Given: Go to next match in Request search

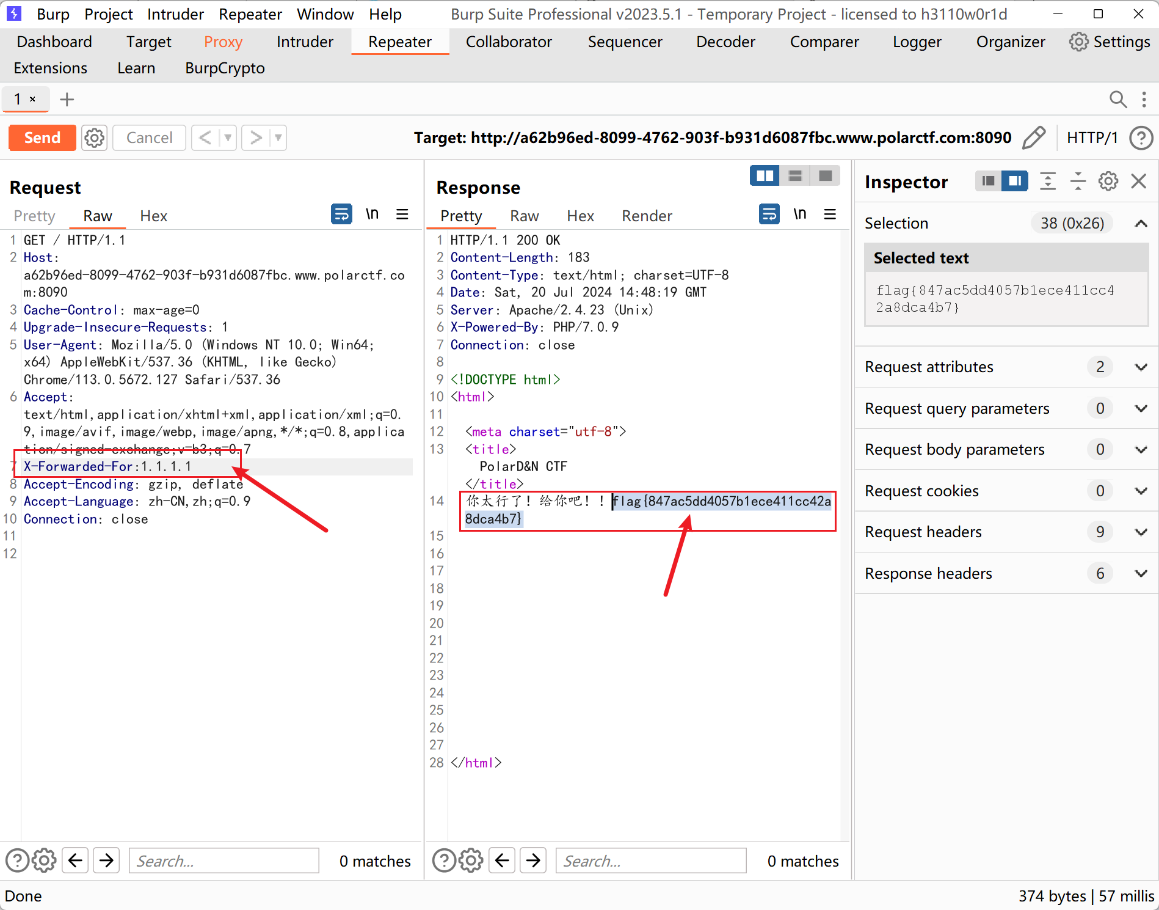Looking at the screenshot, I should [107, 860].
